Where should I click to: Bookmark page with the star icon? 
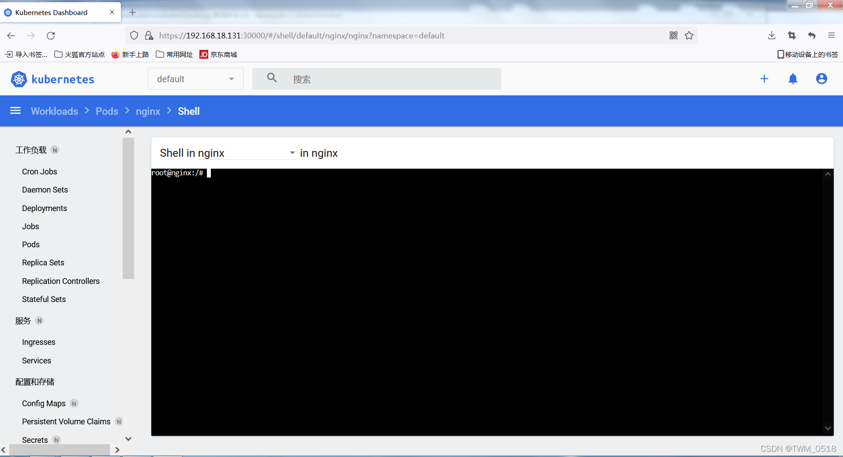689,36
